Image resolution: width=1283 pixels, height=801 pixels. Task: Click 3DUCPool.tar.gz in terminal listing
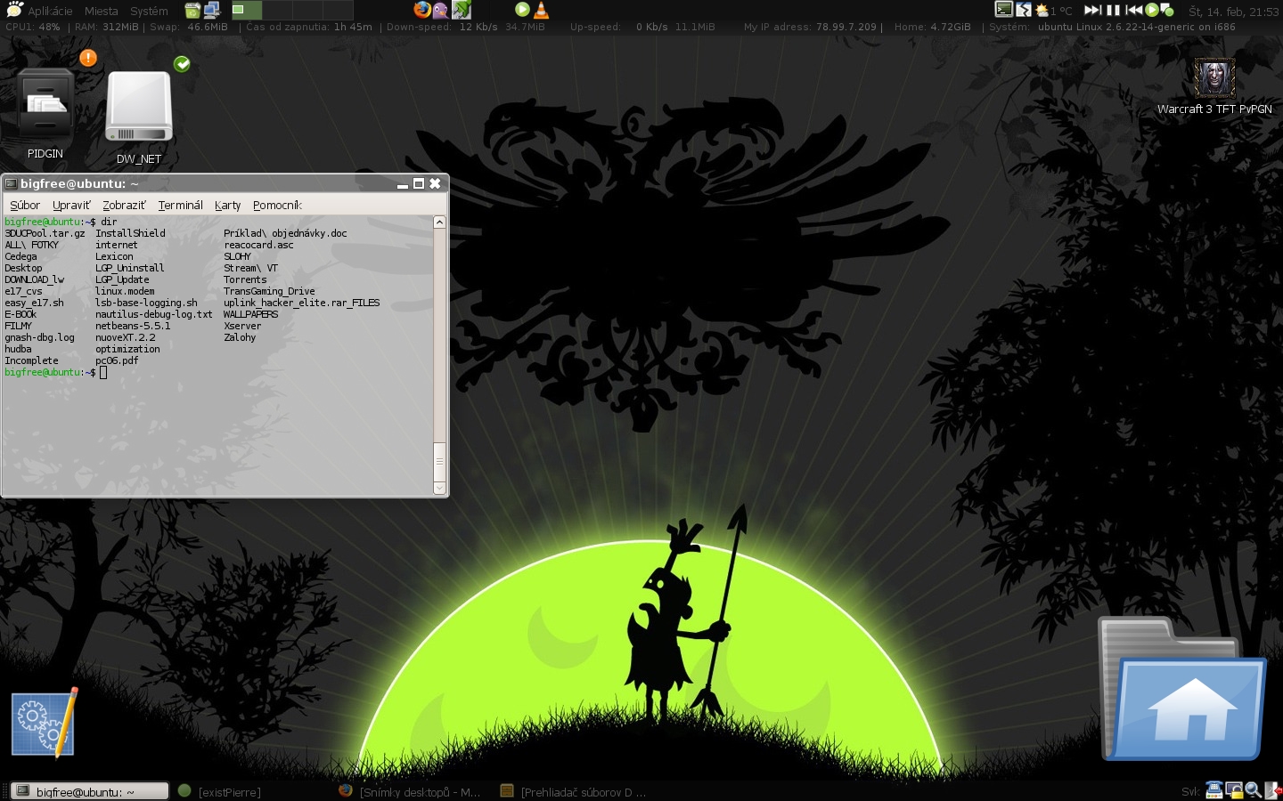click(x=45, y=233)
